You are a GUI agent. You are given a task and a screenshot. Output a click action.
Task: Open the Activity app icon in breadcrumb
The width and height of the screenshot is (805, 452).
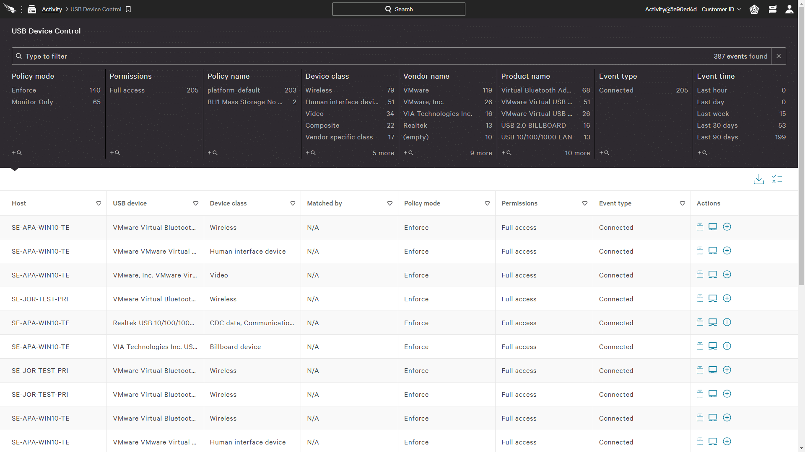(32, 9)
